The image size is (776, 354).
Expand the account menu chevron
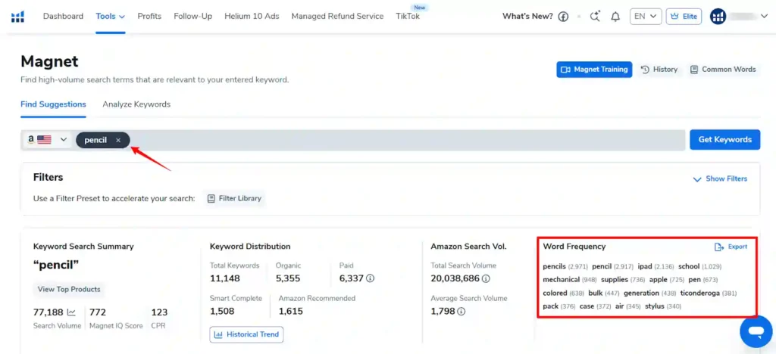click(764, 17)
